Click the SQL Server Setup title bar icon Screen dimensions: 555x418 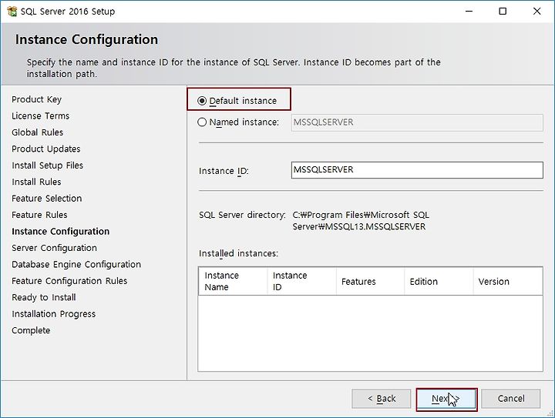pyautogui.click(x=12, y=12)
